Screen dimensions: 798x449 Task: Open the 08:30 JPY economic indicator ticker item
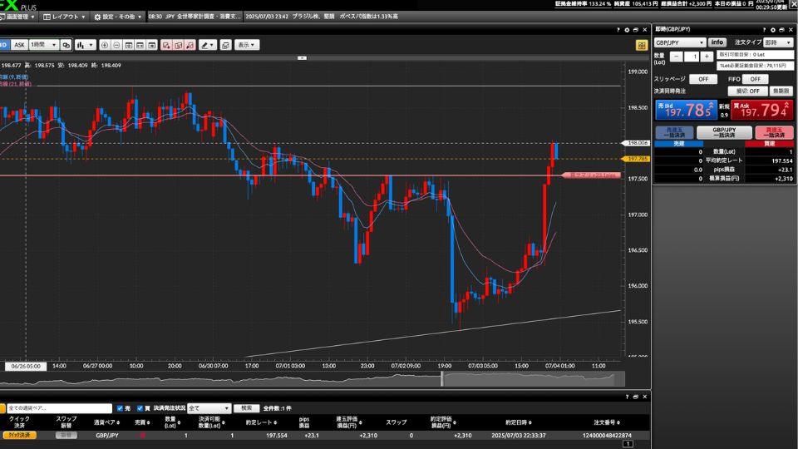(195, 17)
